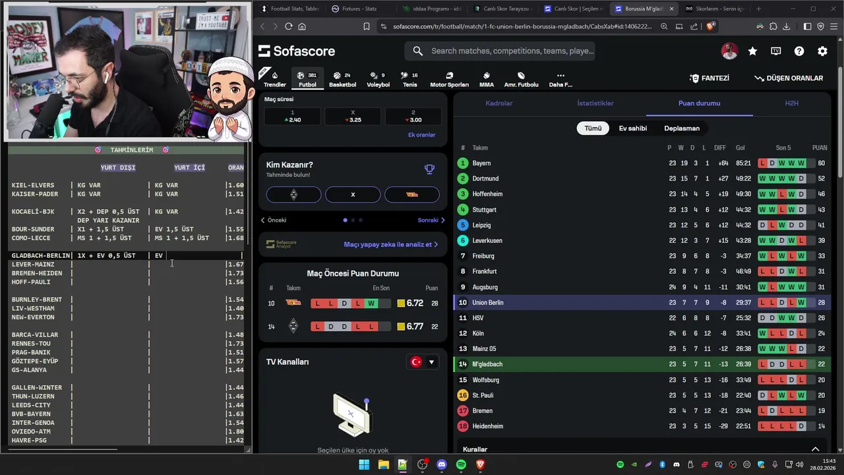Open favorites star icon in Sofascore header
This screenshot has width=844, height=475.
coord(752,51)
